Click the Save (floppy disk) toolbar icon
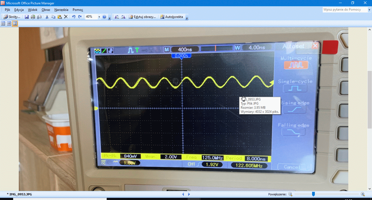372x200 pixels. click(x=27, y=17)
